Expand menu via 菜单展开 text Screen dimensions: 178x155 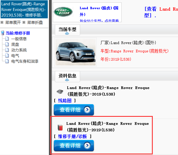[13, 22]
